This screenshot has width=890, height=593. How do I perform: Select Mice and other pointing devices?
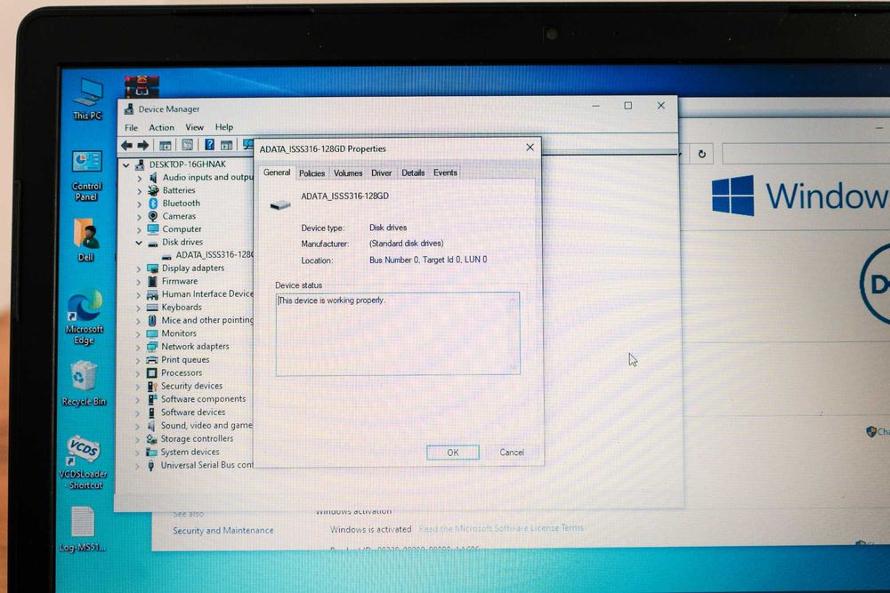(x=207, y=320)
